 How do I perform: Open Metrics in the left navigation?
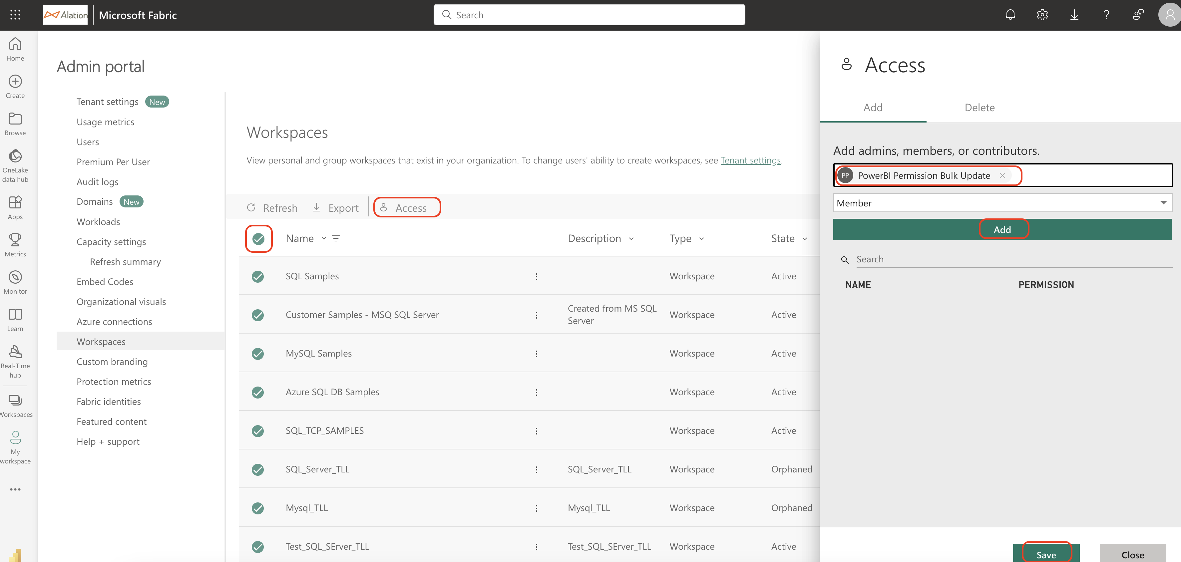pyautogui.click(x=15, y=245)
